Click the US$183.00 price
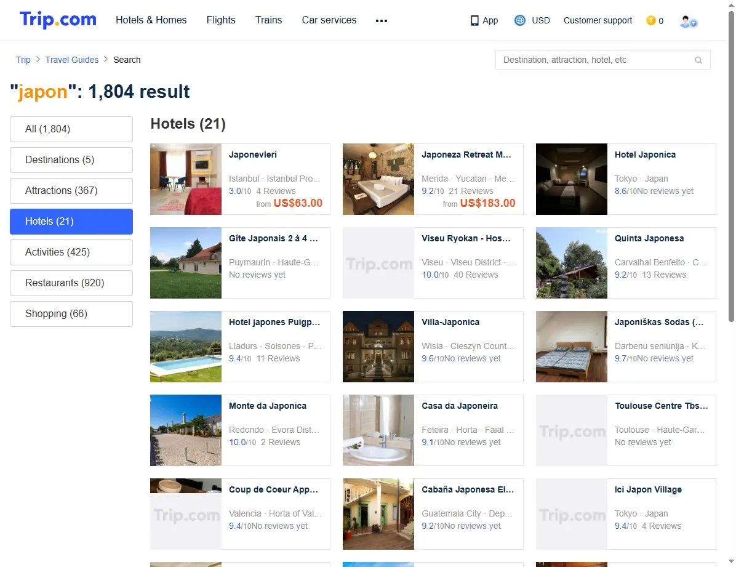The width and height of the screenshot is (736, 567). click(488, 203)
